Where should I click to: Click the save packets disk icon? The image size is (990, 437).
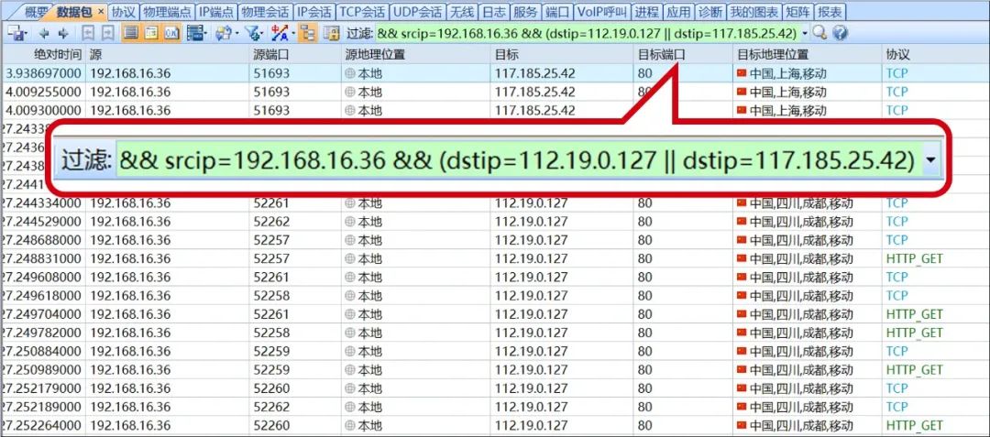point(15,33)
